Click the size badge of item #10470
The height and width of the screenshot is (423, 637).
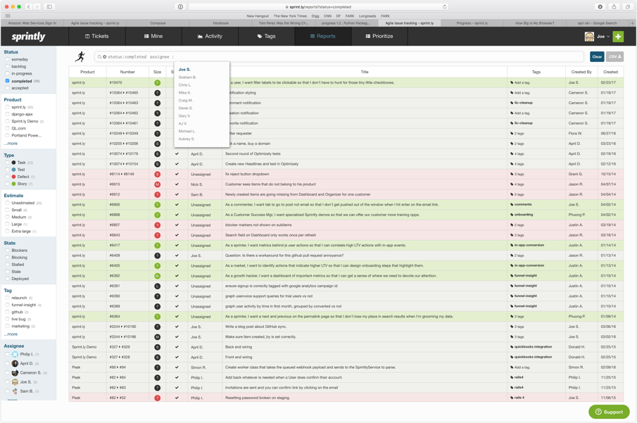(157, 82)
